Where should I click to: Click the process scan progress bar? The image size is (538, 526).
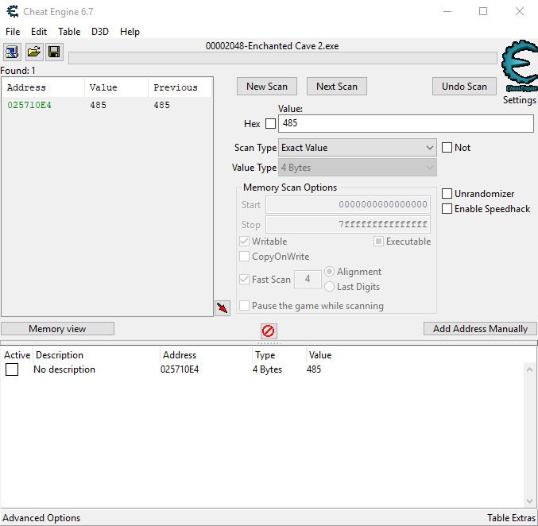(282, 58)
